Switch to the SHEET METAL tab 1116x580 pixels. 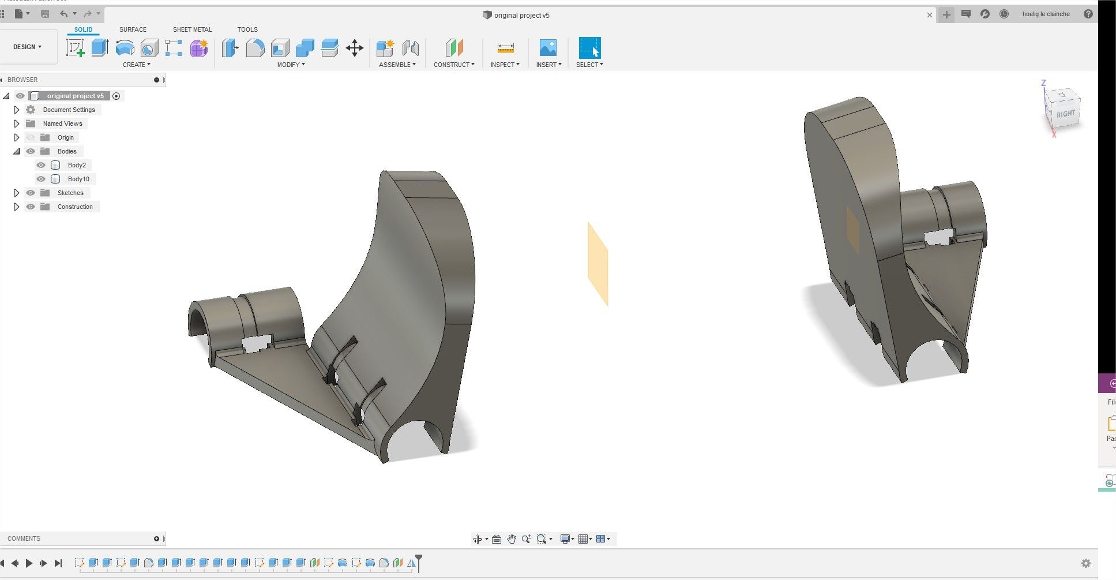tap(193, 29)
